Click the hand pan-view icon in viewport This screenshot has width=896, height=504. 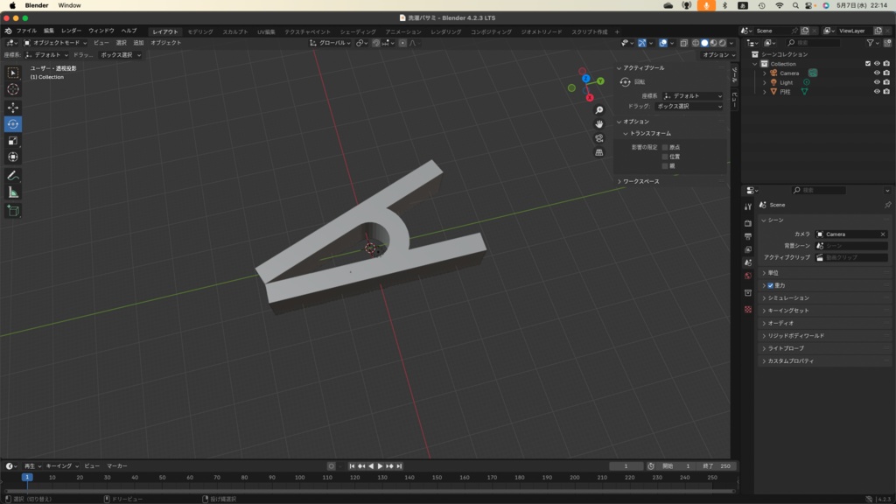click(599, 124)
